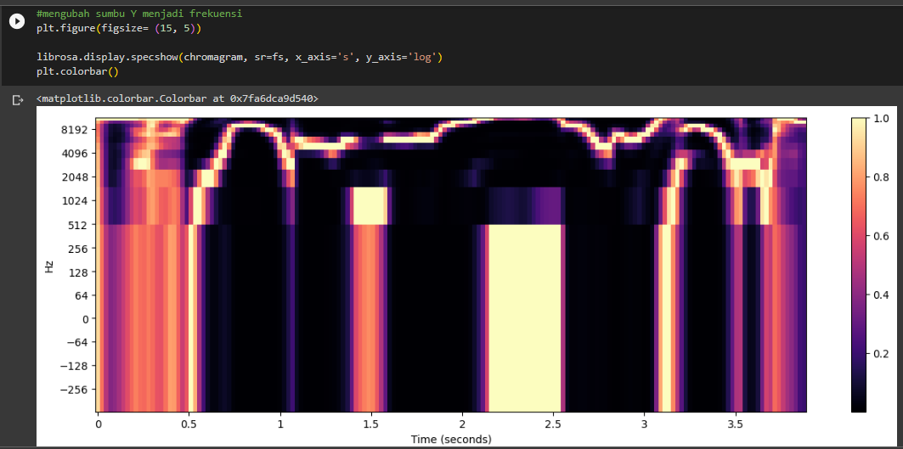Place cursor in the '#mengubah sumbu Y' comment line

[139, 14]
